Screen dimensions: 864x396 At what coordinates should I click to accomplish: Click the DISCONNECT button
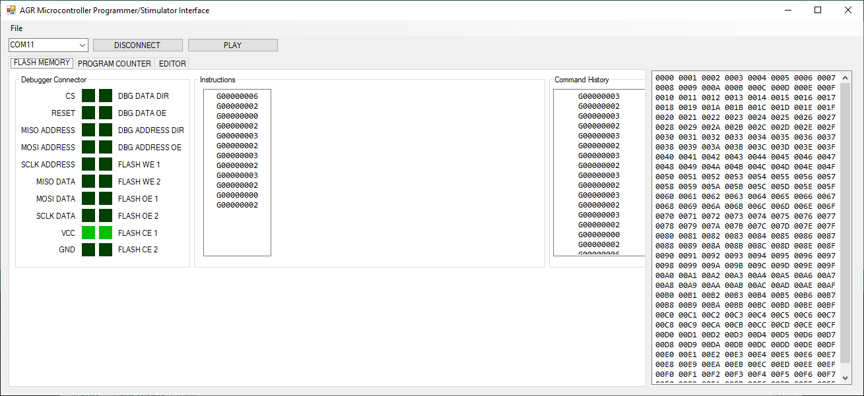pyautogui.click(x=137, y=44)
